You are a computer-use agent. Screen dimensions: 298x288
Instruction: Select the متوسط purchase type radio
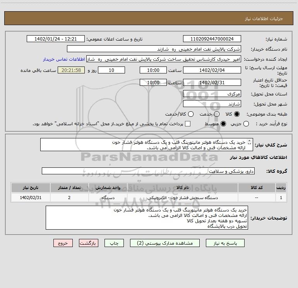(223, 124)
